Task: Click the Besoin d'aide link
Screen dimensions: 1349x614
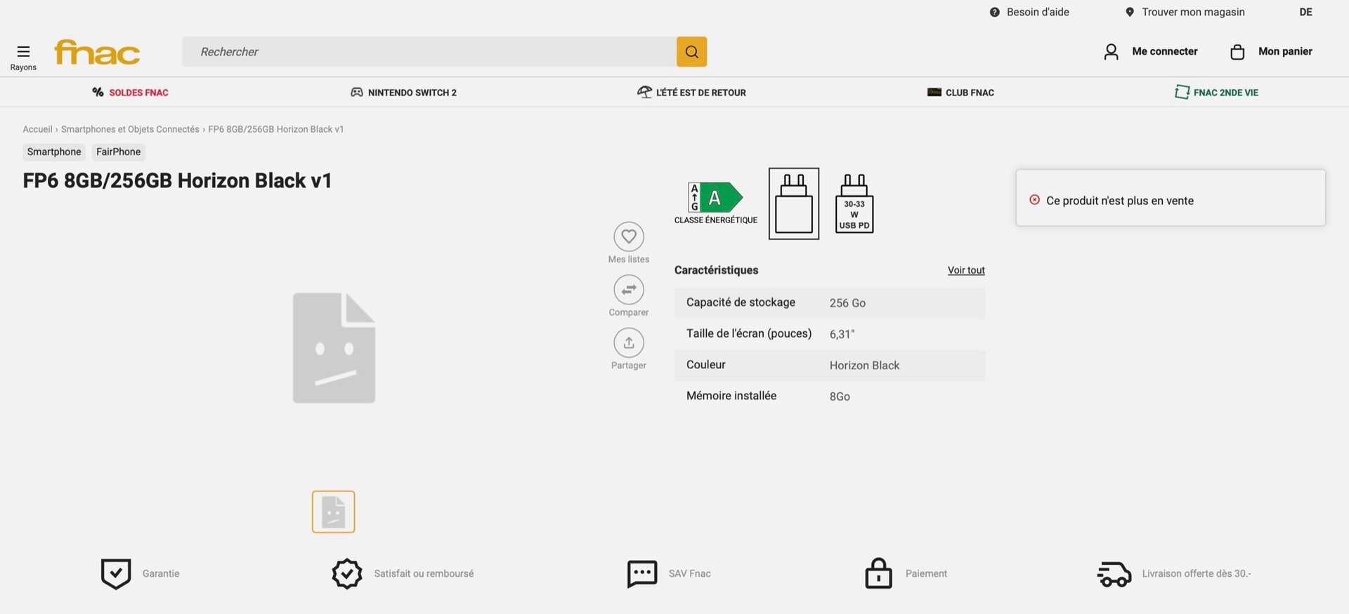Action: coord(1038,12)
